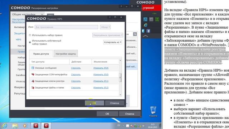Click the help question mark in HIPS rule dialog
Viewport: 229px width, 129px height.
(110, 17)
